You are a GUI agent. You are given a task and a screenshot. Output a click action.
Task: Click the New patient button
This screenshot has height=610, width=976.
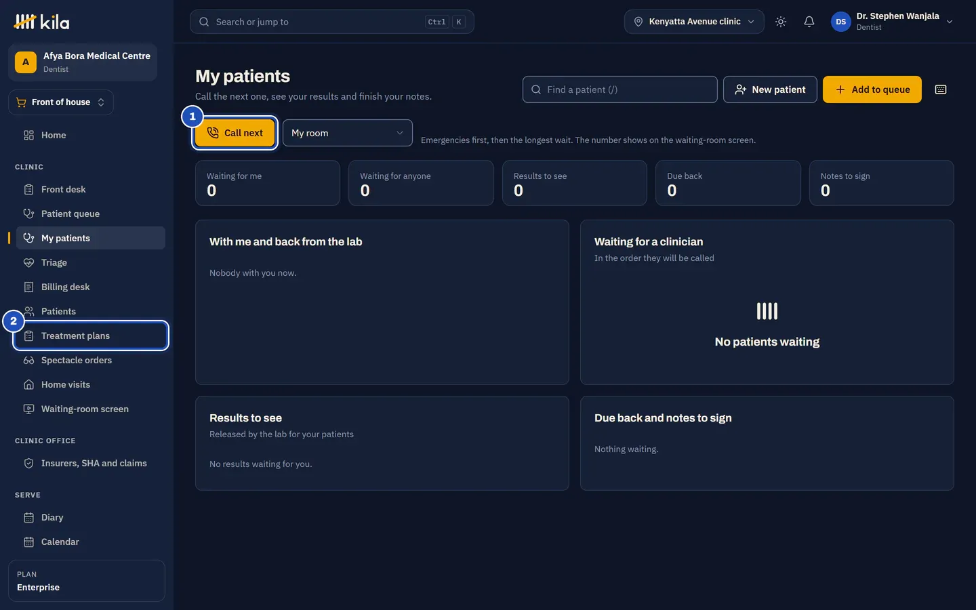pos(770,89)
